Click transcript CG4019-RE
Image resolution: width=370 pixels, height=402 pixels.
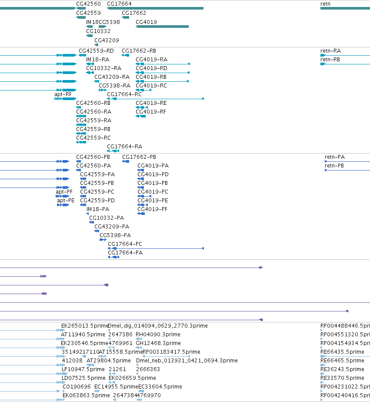click(151, 103)
